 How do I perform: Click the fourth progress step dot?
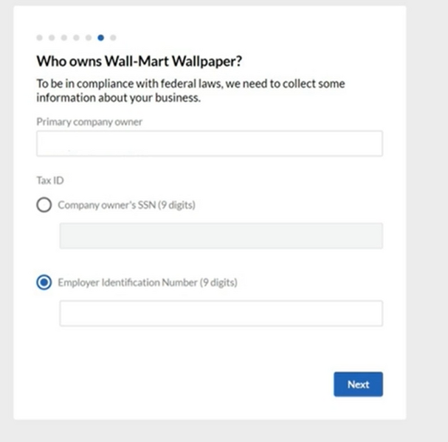(76, 38)
